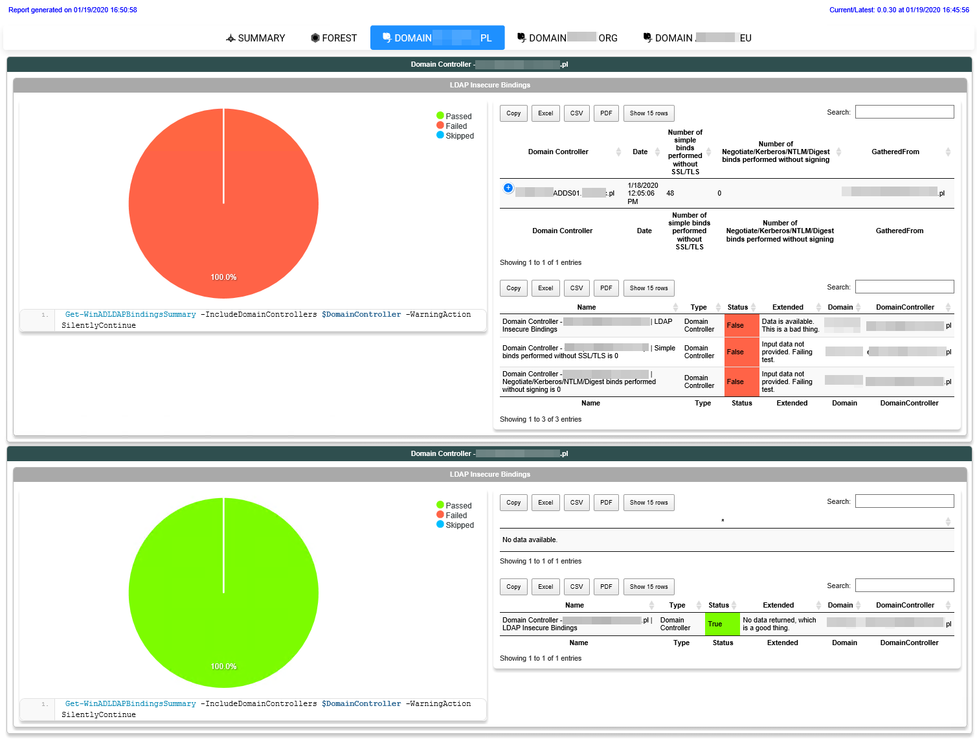Export the top table to Excel
Screen dimensions: 977x741
[x=545, y=113]
